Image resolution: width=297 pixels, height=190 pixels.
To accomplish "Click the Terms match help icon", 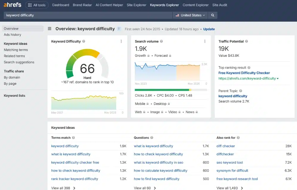I will point(73,138).
